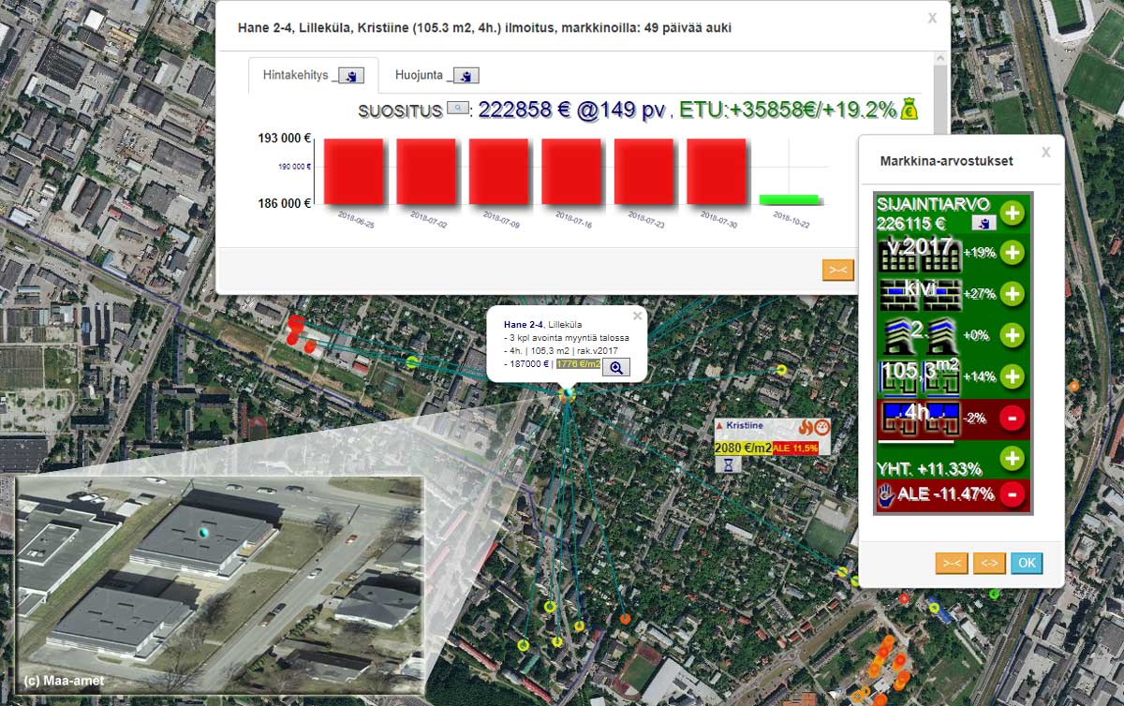The height and width of the screenshot is (706, 1124).
Task: Click the green plus on the v.2017 row
Action: [x=1012, y=253]
